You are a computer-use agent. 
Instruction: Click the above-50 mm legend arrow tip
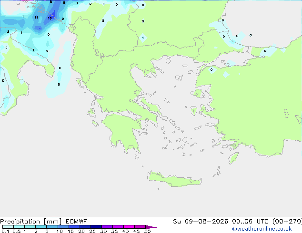click(151, 227)
